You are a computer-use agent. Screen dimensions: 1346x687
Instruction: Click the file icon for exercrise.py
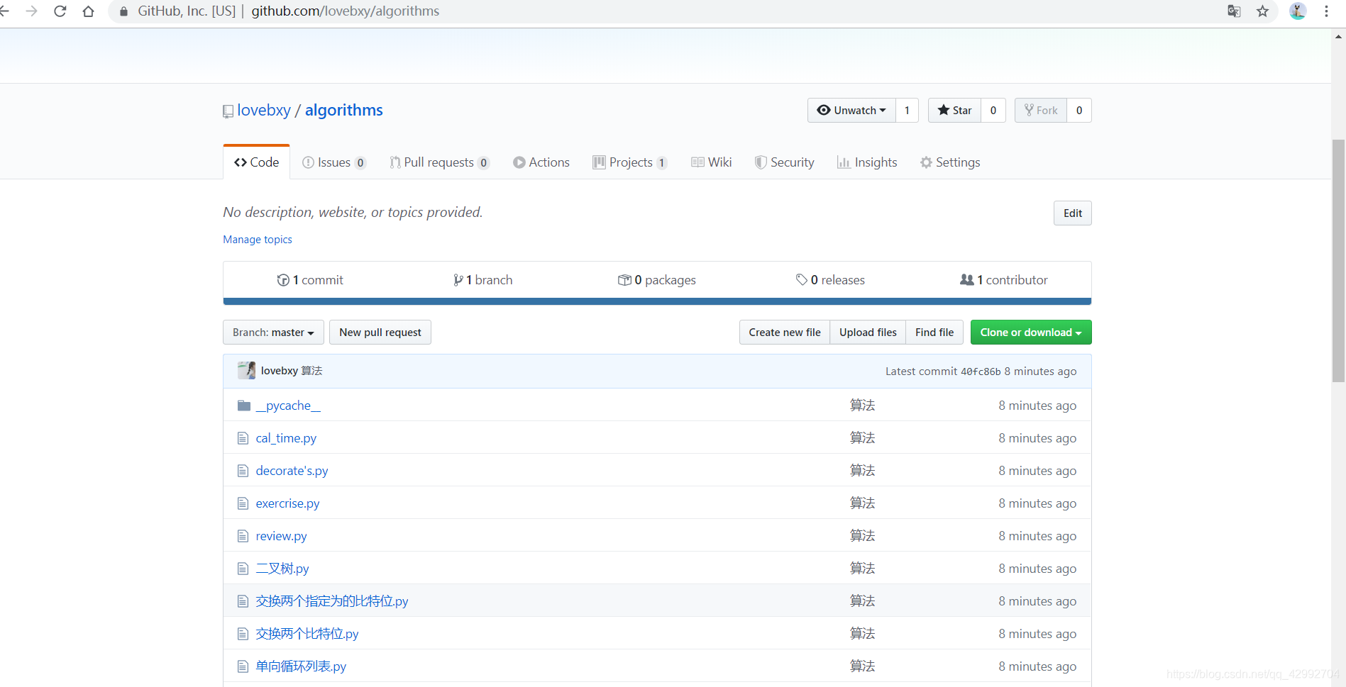click(243, 503)
